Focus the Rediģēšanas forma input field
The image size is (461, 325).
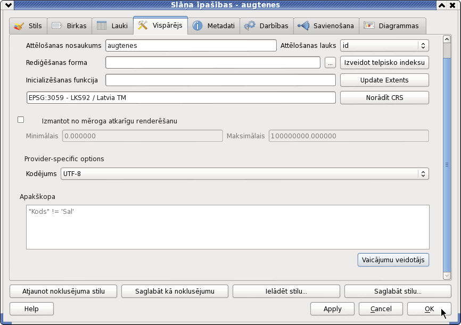pos(213,63)
